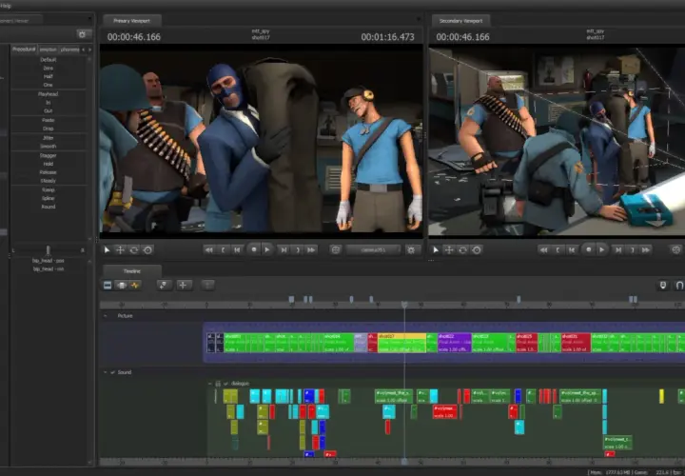
Task: Select the rotate tool in Secondary Viewport
Action: tap(462, 250)
